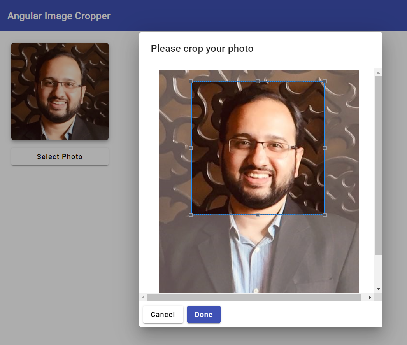
Task: Click the top-left crop handle
Action: click(x=191, y=81)
